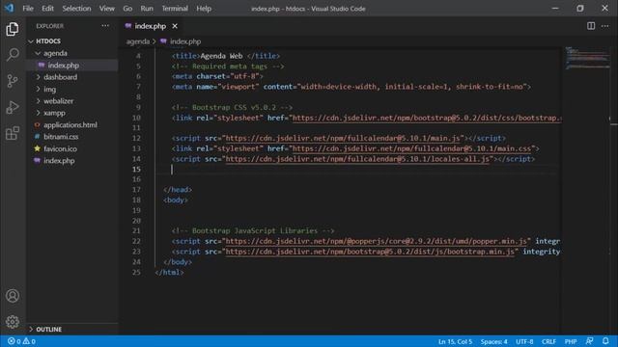The height and width of the screenshot is (347, 618).
Task: Click the warnings count in status bar
Action: [29, 341]
